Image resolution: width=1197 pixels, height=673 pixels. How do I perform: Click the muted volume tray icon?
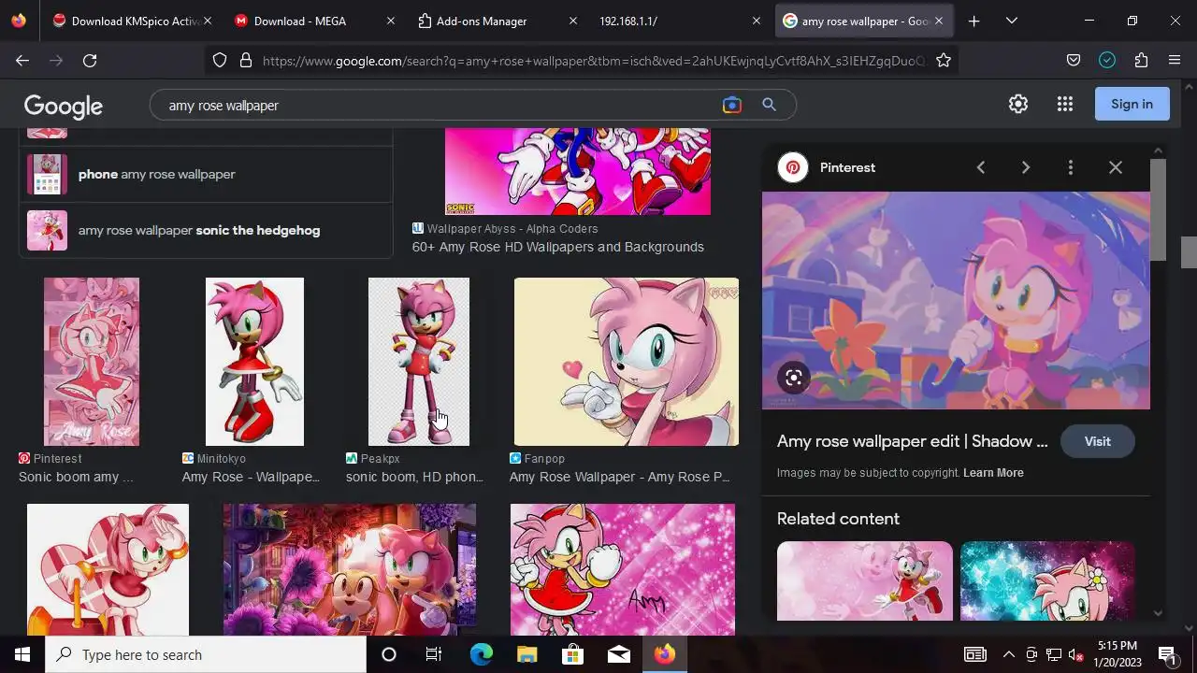pos(1076,654)
